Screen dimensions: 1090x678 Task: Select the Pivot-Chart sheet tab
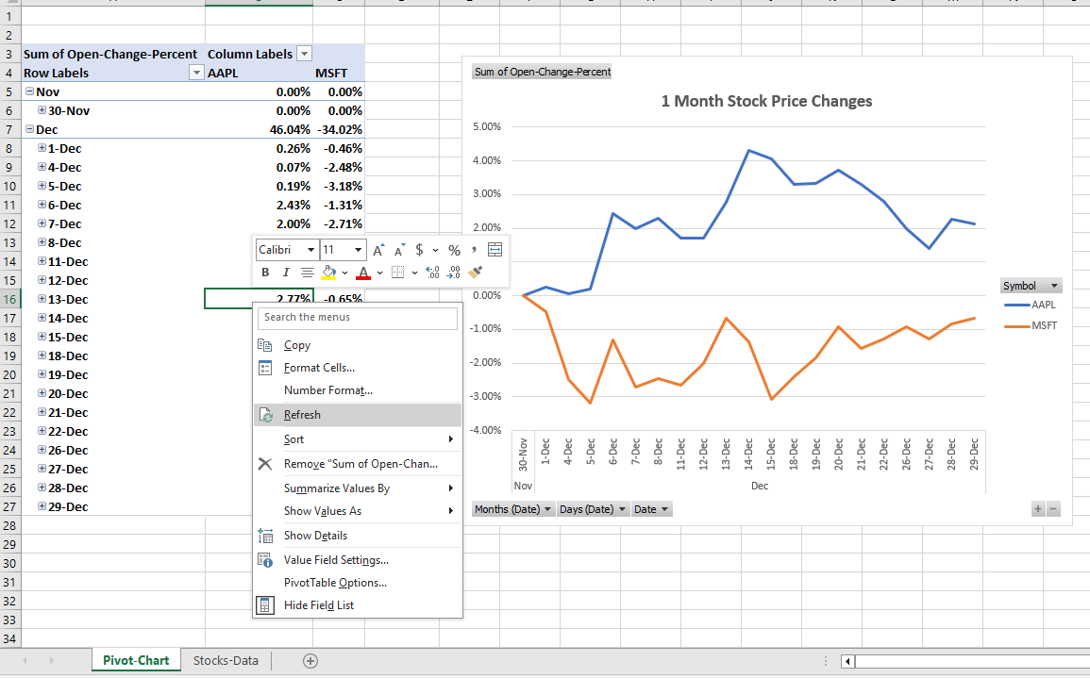(x=136, y=661)
